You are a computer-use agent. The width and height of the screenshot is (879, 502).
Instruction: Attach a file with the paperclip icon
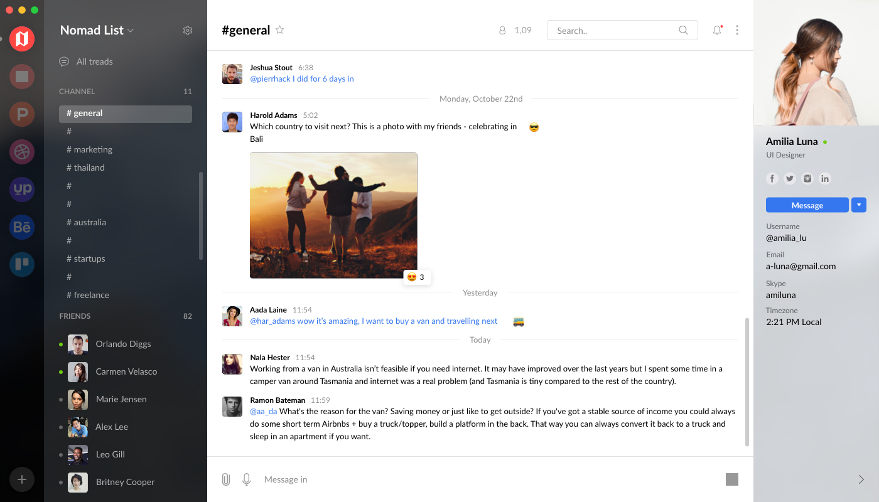coord(226,479)
